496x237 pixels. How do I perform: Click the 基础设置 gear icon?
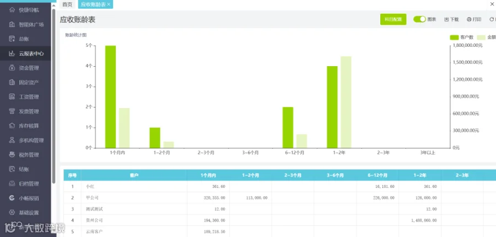coord(12,212)
